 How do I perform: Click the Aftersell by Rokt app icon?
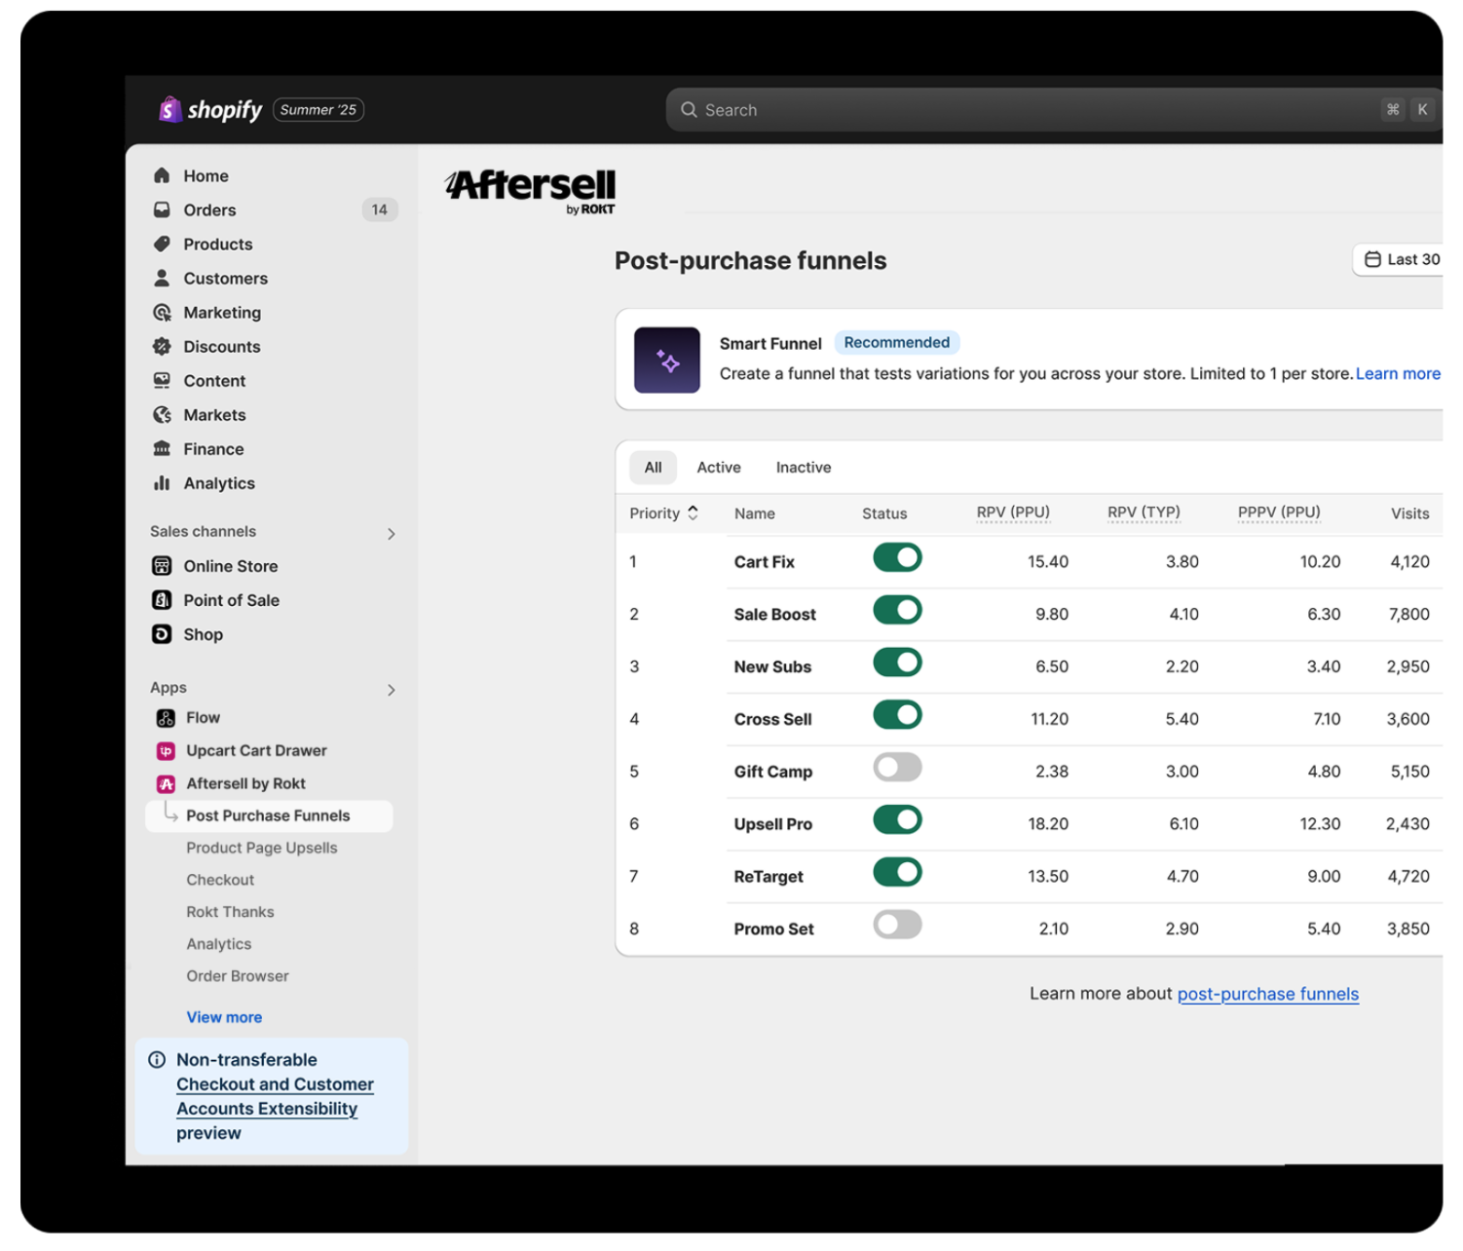coord(165,783)
